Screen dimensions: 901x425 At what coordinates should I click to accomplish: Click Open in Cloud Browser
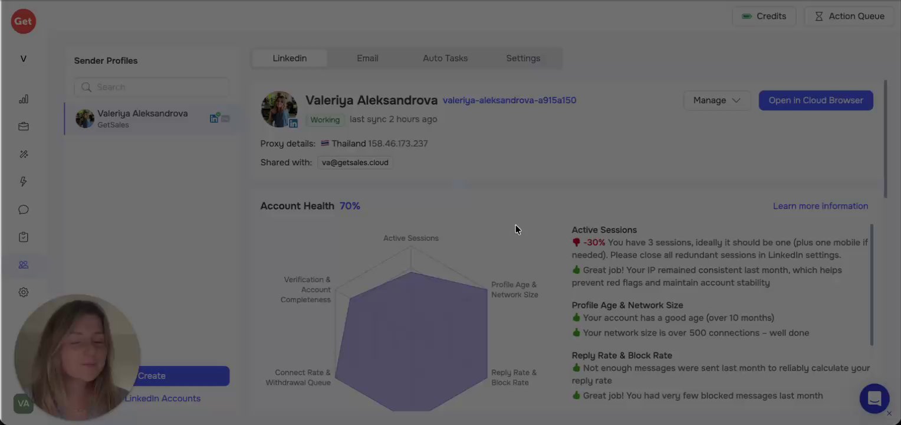(815, 100)
